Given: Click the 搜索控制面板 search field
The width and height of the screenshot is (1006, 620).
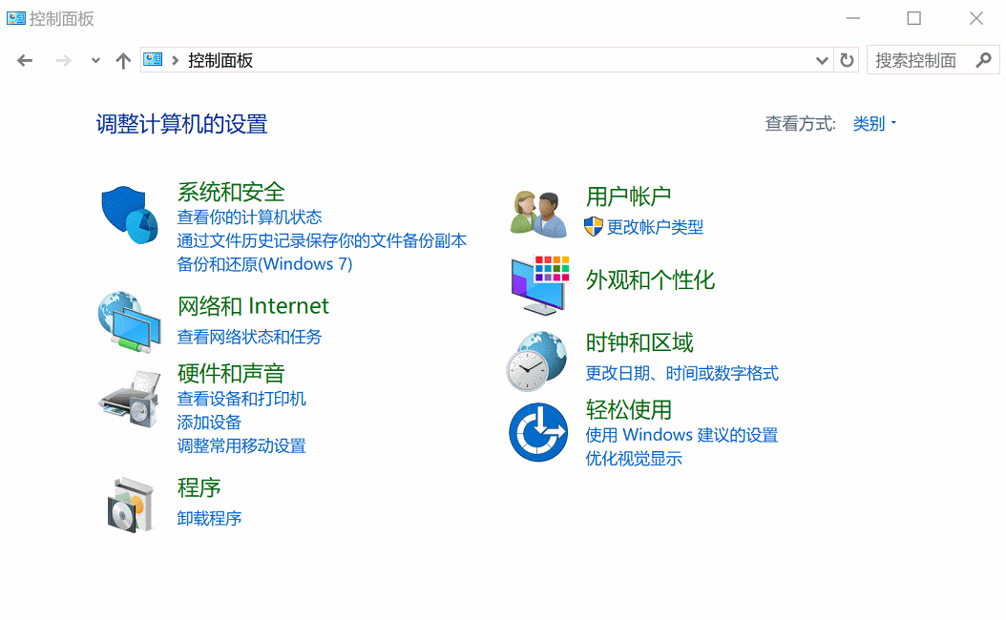Looking at the screenshot, I should (x=916, y=61).
